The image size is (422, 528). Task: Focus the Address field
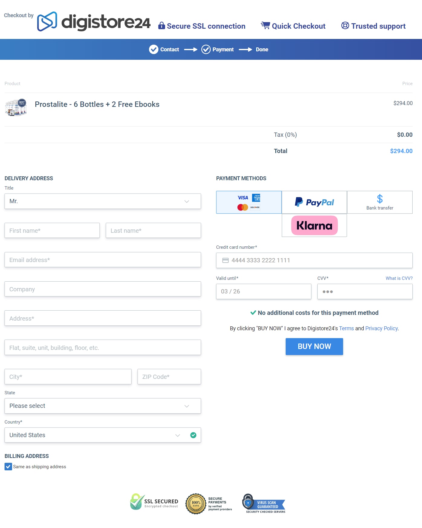(x=103, y=318)
